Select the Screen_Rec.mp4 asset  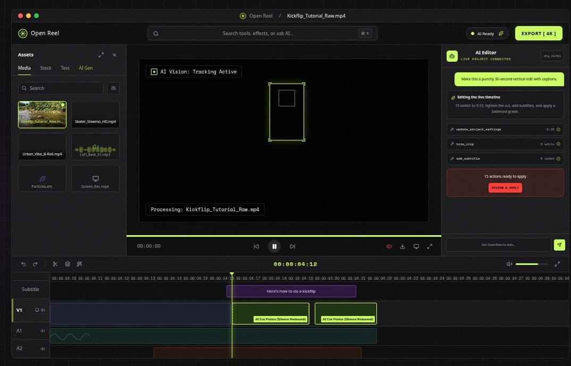tap(95, 179)
